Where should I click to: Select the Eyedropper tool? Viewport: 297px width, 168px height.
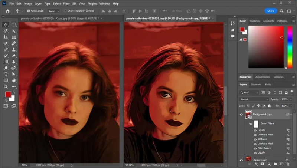click(6, 43)
